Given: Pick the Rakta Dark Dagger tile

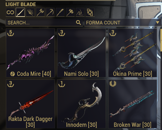Looking at the screenshot, I should tap(30, 104).
